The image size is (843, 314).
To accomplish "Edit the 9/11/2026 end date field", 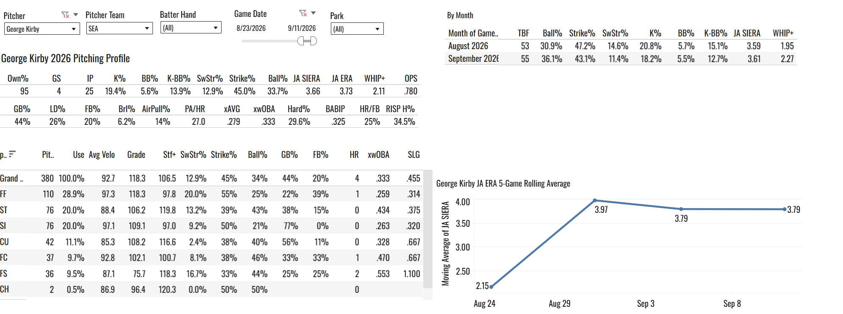I will coord(302,28).
